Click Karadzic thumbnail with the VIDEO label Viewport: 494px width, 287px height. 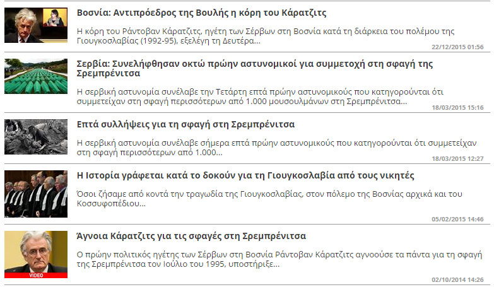point(35,250)
